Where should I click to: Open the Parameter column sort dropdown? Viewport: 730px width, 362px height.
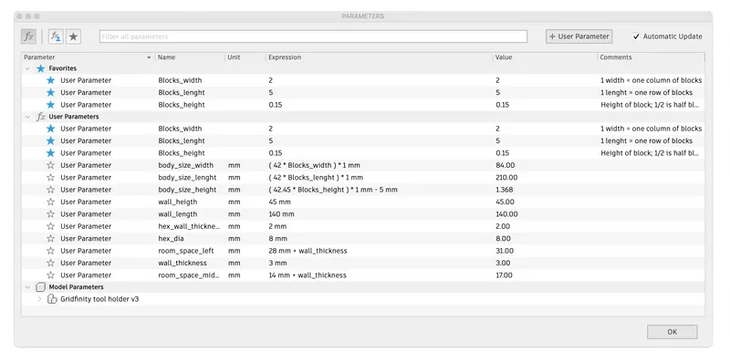(149, 57)
